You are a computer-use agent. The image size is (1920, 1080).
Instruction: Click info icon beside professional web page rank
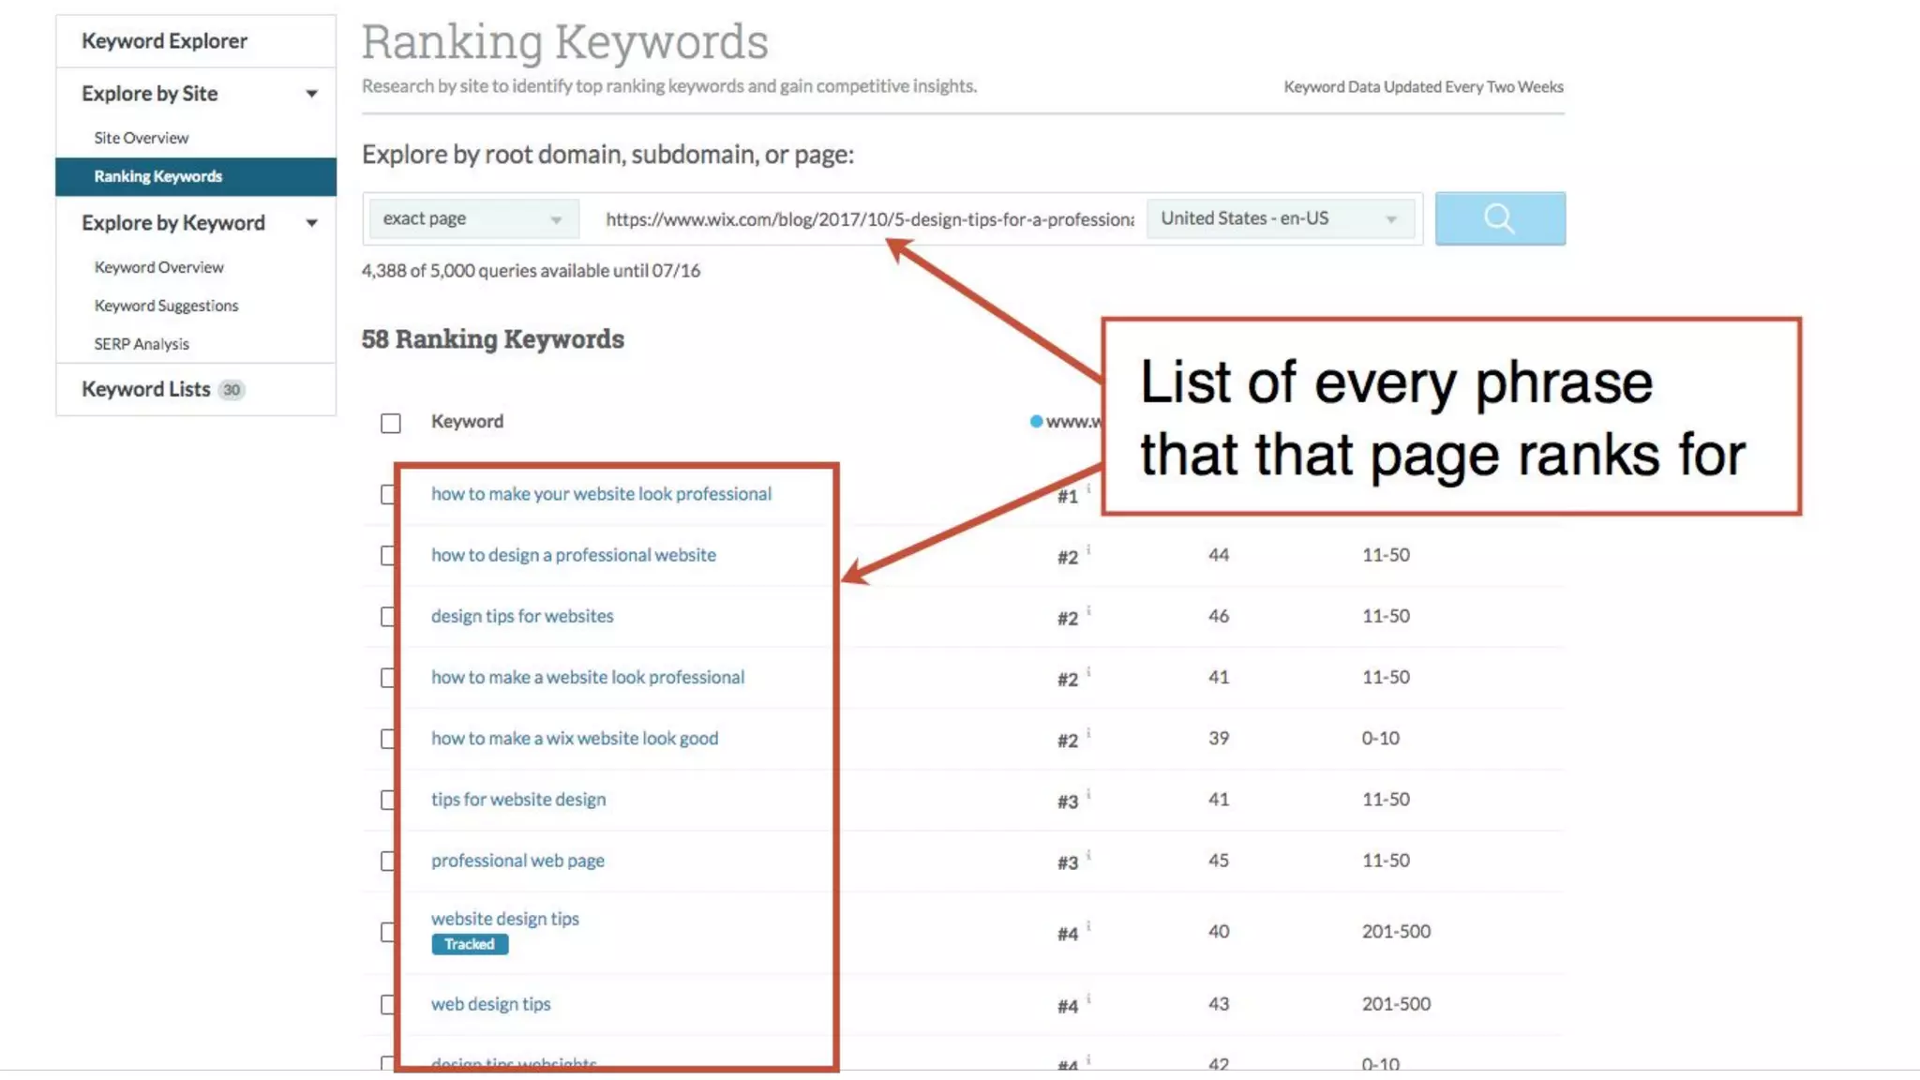click(1088, 855)
